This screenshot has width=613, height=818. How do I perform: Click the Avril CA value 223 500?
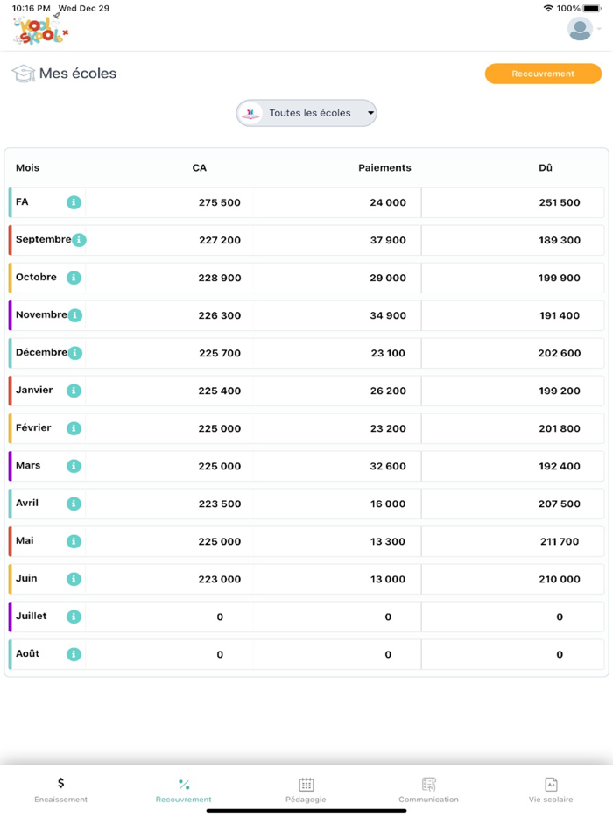point(220,504)
